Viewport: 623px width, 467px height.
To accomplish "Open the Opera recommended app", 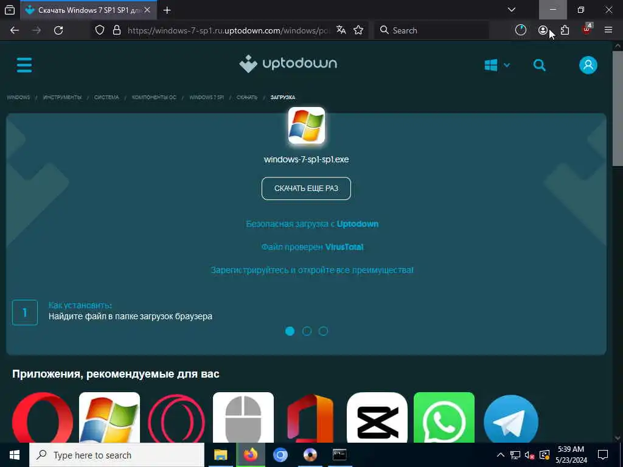I will point(43,418).
